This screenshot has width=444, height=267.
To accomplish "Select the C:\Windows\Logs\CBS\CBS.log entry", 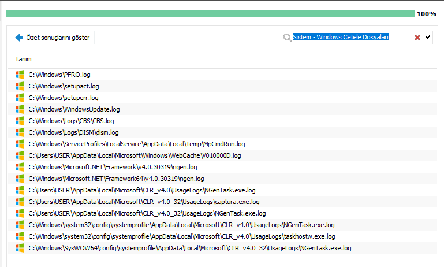I will (x=222, y=121).
